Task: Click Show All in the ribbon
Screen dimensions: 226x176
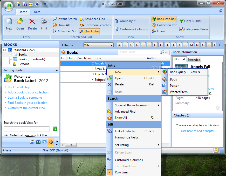Action: [61, 25]
